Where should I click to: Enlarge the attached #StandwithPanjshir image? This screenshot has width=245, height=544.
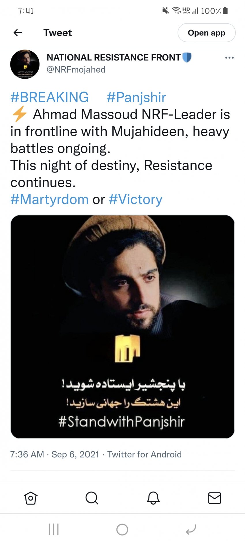click(122, 327)
